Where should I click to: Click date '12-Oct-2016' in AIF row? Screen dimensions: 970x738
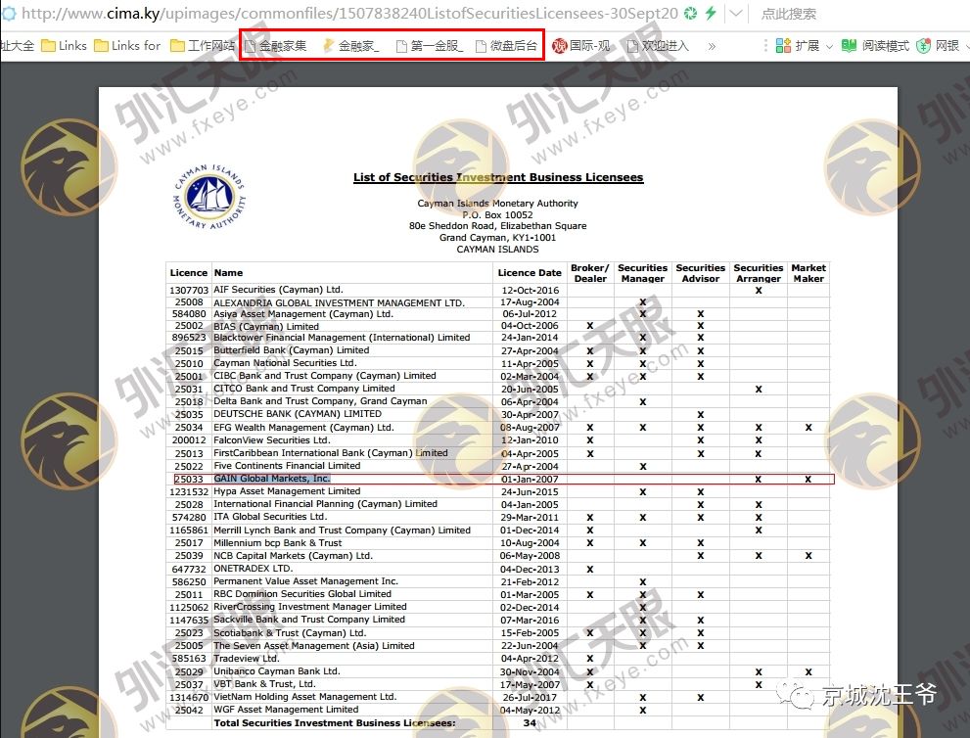click(531, 290)
